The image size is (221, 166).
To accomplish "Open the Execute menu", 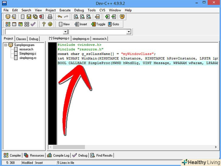I will [x=65, y=10].
